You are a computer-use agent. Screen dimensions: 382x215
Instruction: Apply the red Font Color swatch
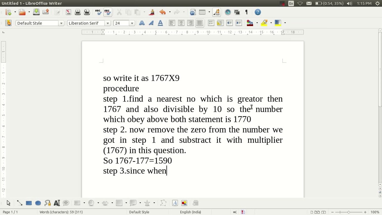coord(250,23)
